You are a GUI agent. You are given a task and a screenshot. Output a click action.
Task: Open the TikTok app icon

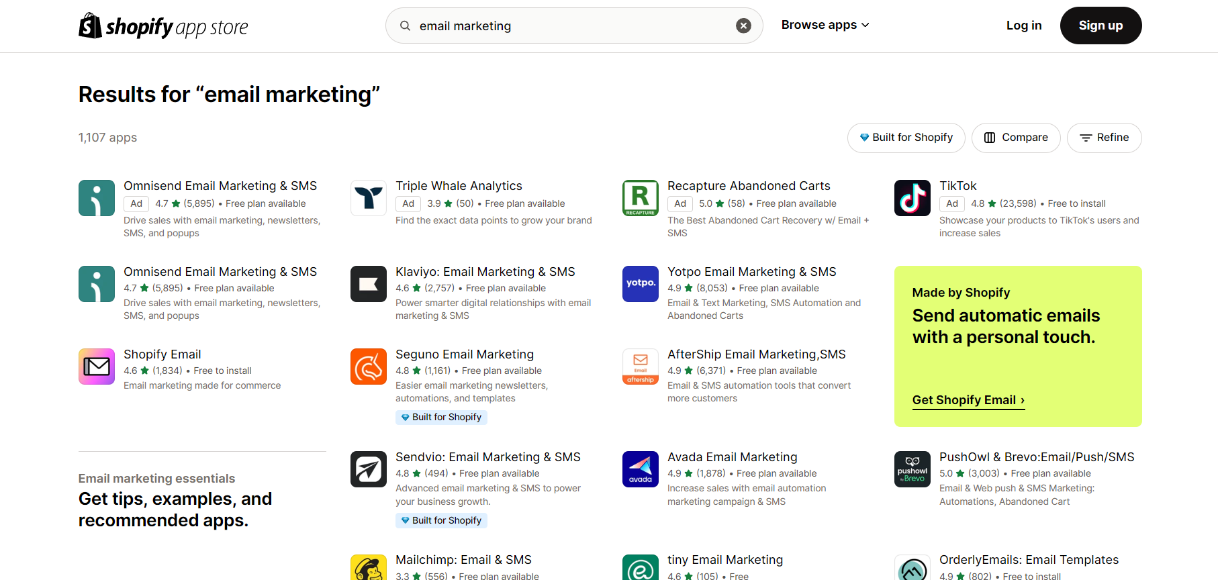(912, 198)
